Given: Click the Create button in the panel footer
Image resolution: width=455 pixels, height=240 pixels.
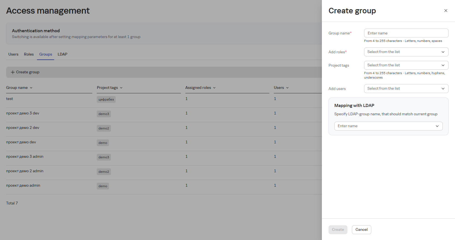Looking at the screenshot, I should coord(338,230).
